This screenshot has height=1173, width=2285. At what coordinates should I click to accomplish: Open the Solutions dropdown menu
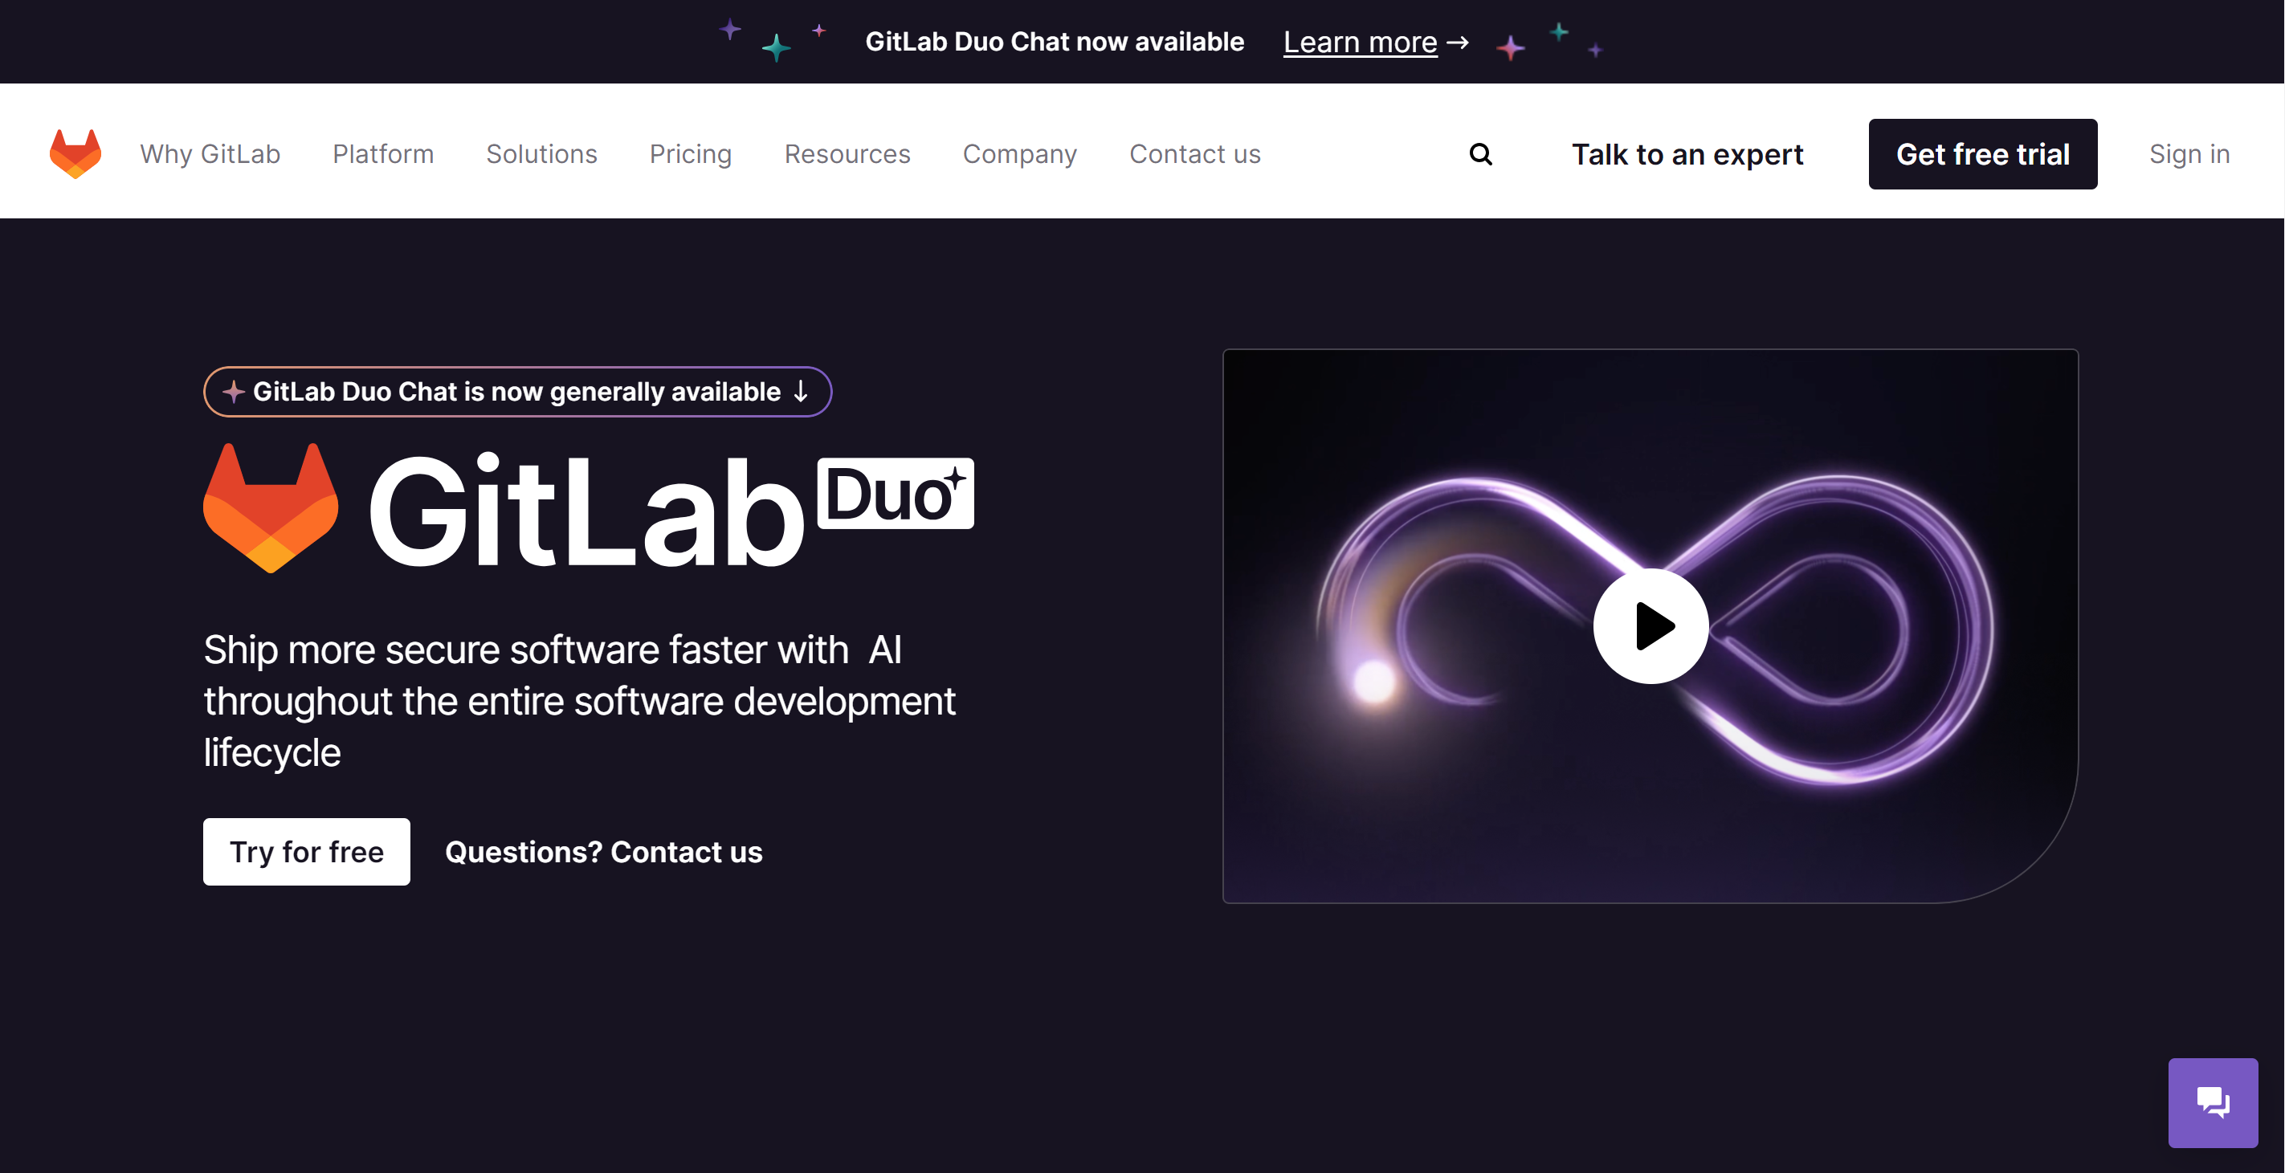point(541,154)
